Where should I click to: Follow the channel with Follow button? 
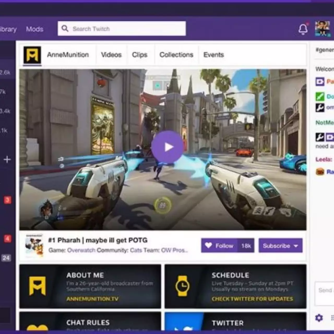tap(219, 246)
